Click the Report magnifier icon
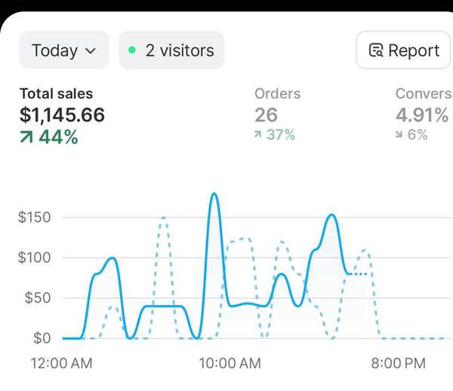This screenshot has height=391, width=453. pyautogui.click(x=375, y=51)
